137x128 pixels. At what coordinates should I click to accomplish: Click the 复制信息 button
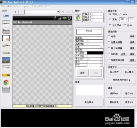(x=114, y=102)
